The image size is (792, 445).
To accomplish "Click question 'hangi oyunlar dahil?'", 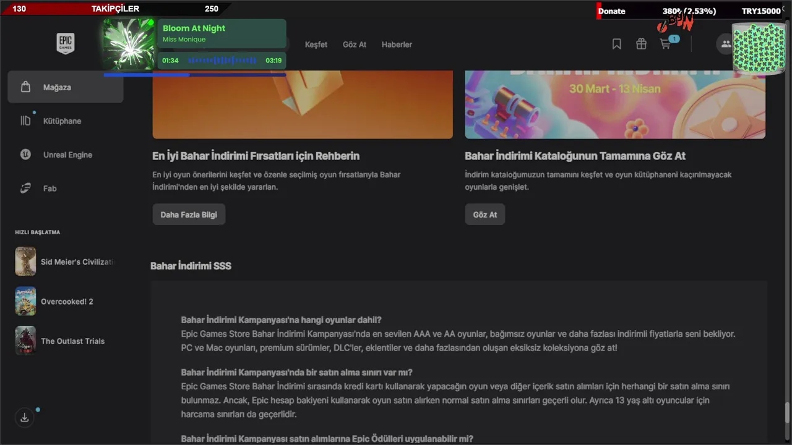I will (281, 320).
